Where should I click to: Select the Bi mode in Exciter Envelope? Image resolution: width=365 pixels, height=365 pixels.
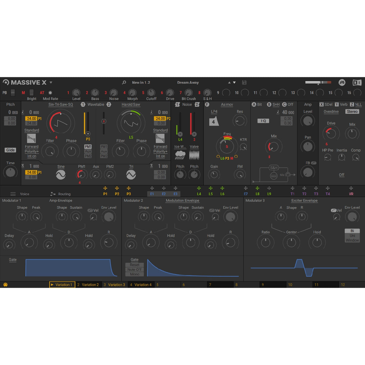pos(352,231)
